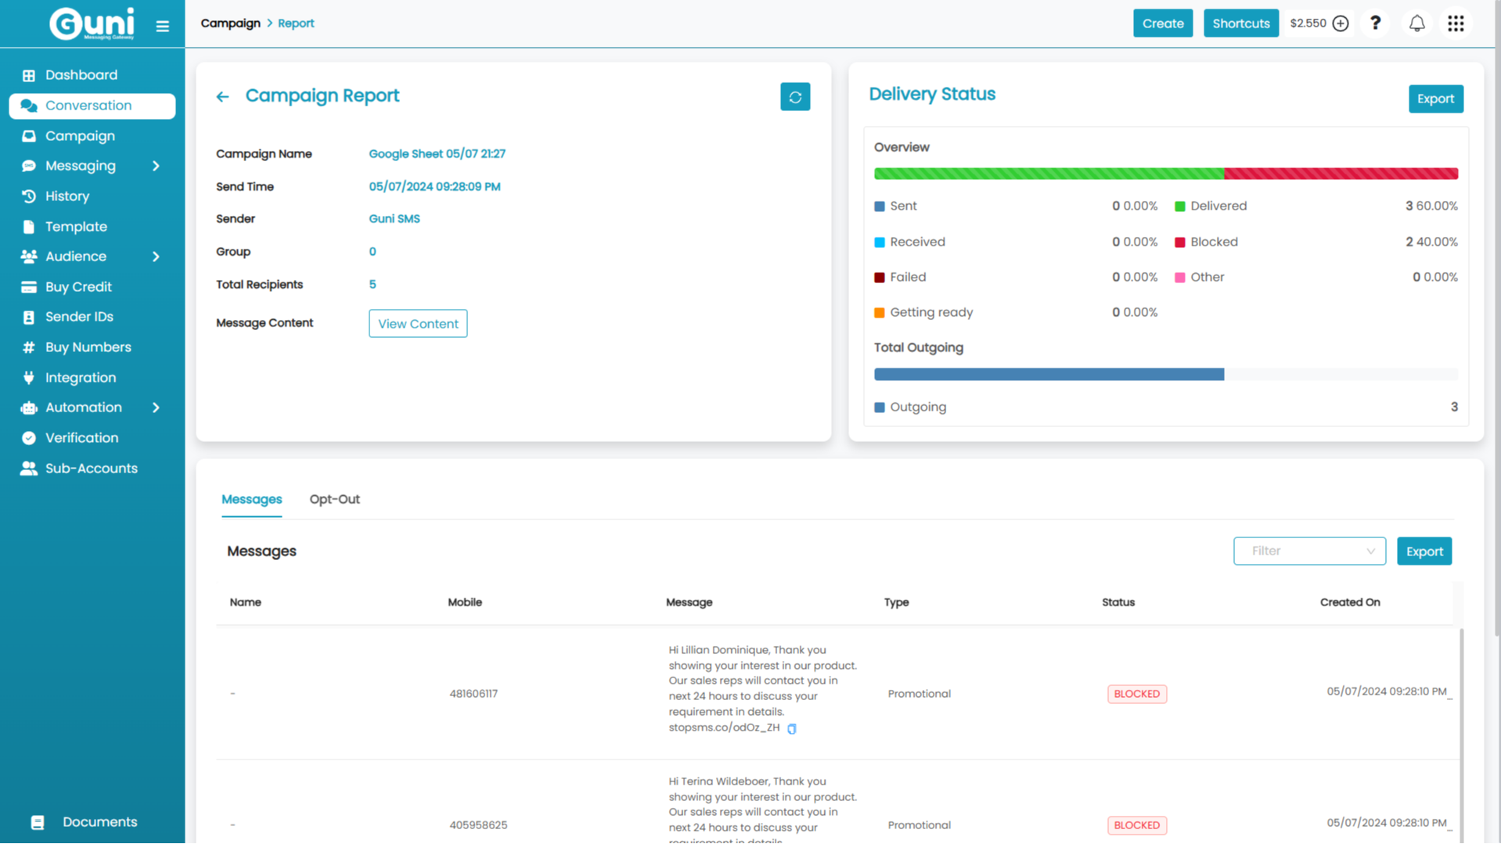The height and width of the screenshot is (844, 1501).
Task: Export the Delivery Status report
Action: (1434, 99)
